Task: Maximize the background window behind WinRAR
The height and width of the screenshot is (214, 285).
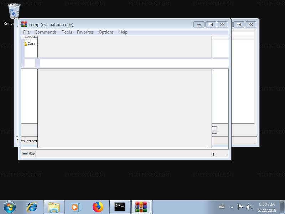Action: pos(239,25)
